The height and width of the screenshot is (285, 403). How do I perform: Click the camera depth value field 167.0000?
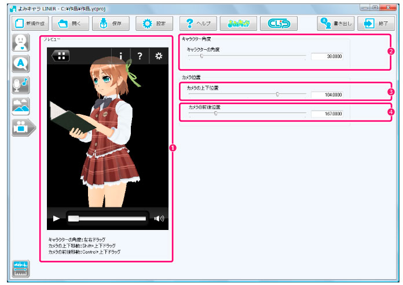[327, 114]
